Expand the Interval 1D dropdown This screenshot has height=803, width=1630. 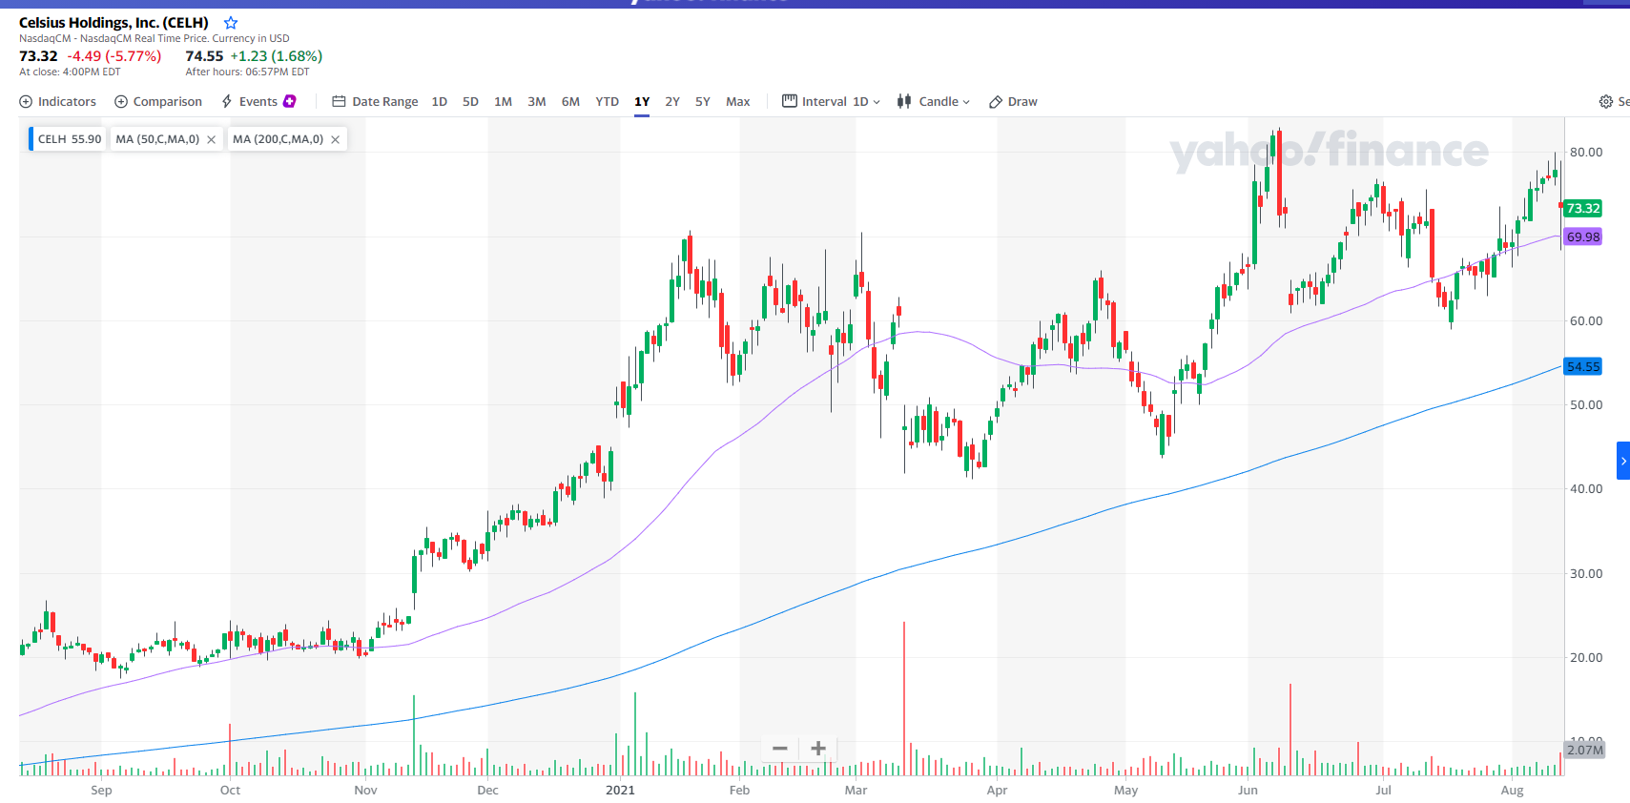coord(832,102)
